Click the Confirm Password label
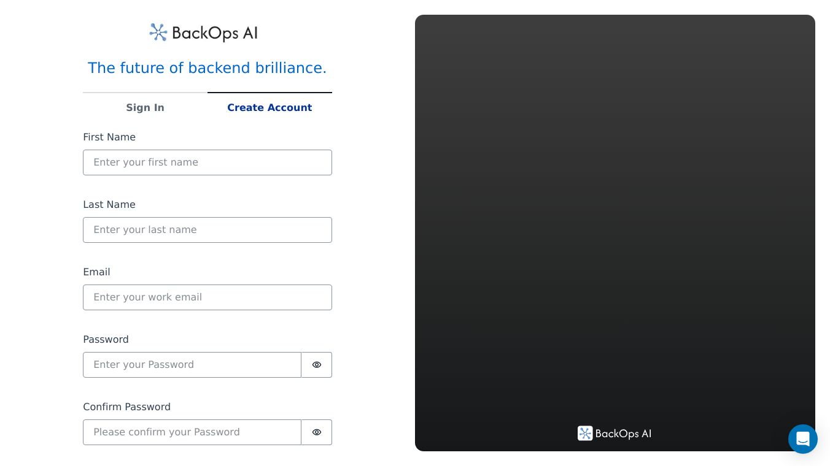The image size is (830, 466). point(127,407)
